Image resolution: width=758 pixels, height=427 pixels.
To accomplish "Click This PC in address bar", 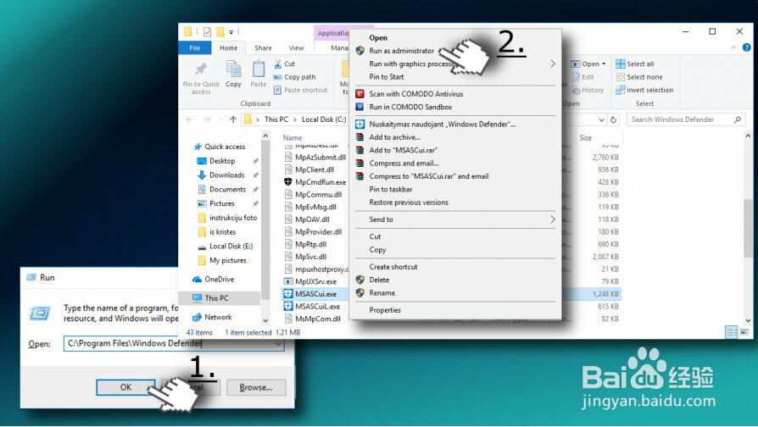I will [276, 119].
